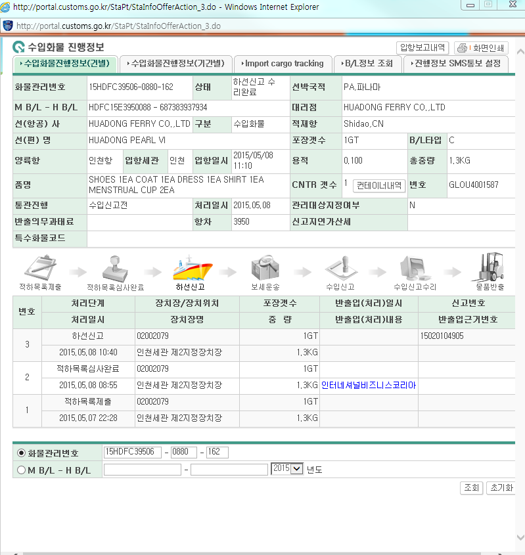Click the ship nationality PA,파나마
The image size is (525, 555).
pos(362,87)
